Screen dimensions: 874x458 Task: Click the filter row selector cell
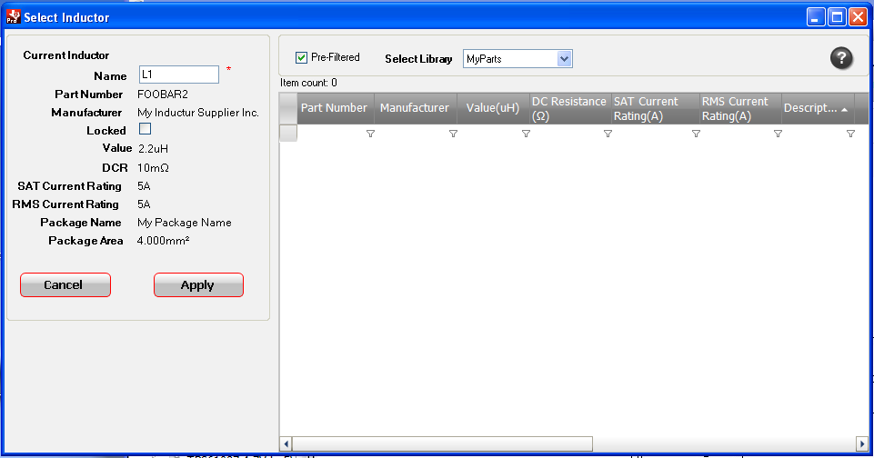tap(288, 134)
